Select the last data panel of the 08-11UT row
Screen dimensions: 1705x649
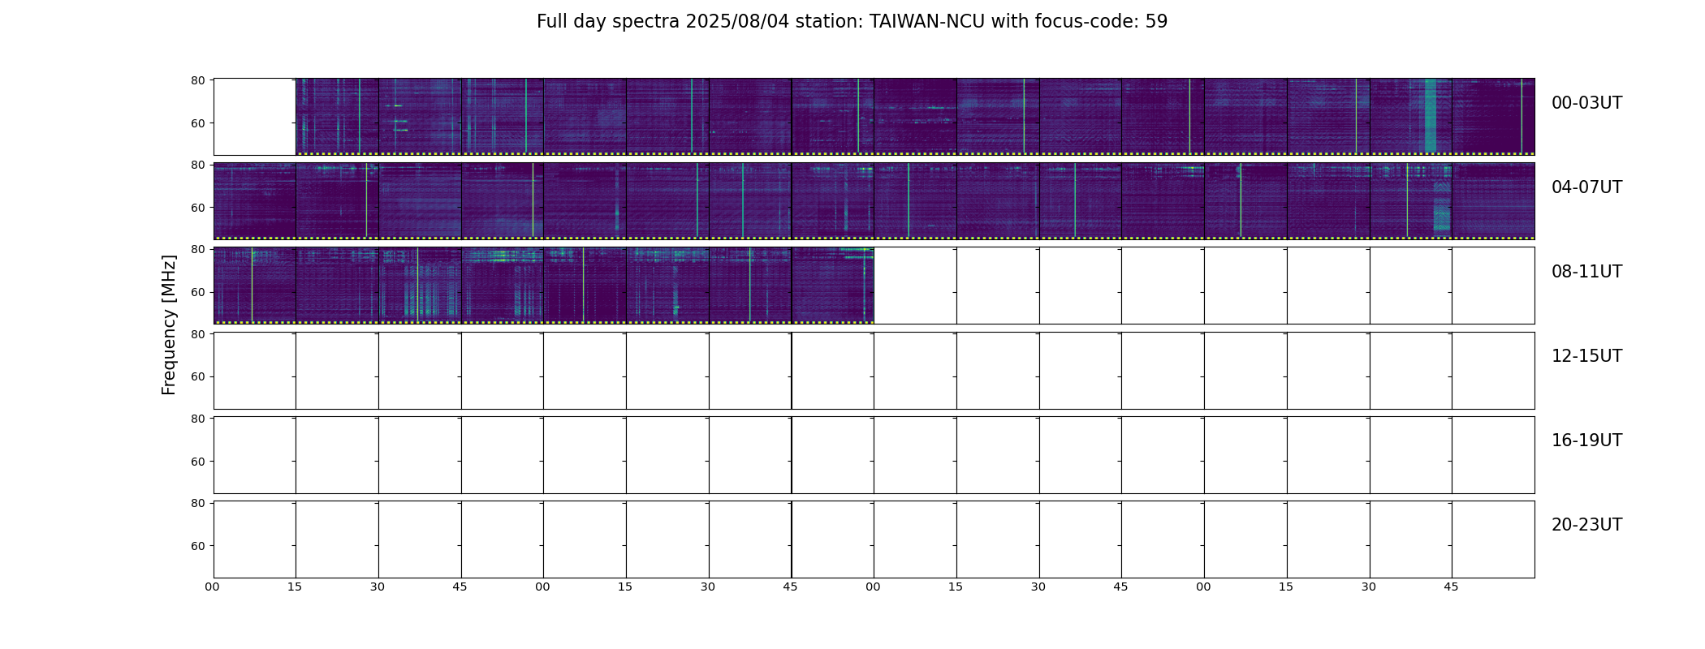(x=833, y=286)
